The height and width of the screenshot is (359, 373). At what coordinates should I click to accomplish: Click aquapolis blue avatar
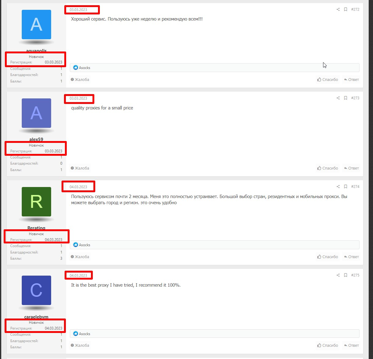[36, 25]
